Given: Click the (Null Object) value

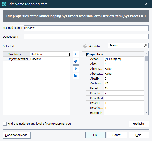Looking at the screenshot, I should point(113,59).
